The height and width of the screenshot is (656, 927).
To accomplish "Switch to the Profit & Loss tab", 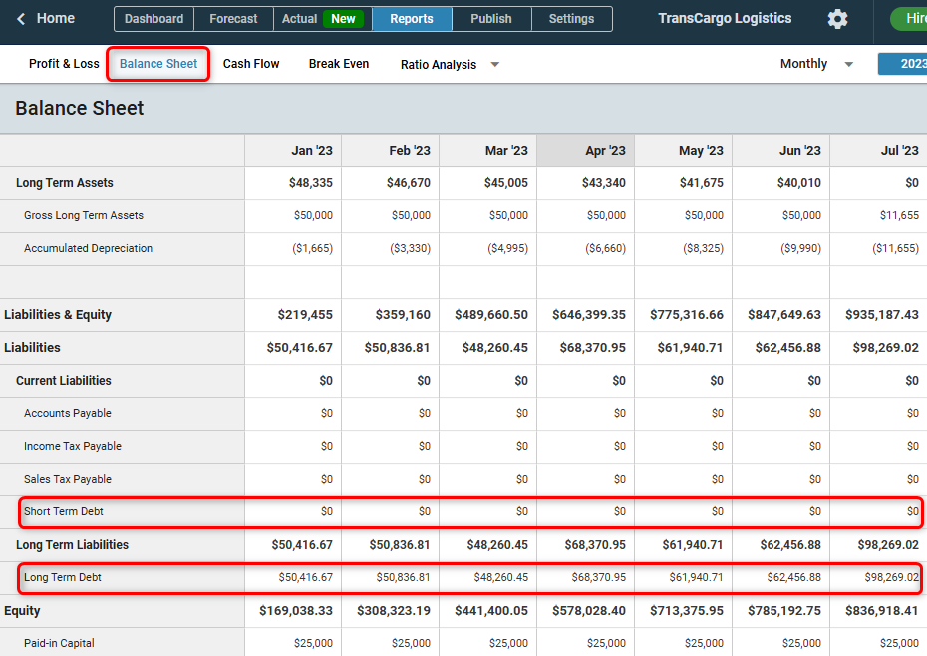I will pyautogui.click(x=64, y=64).
